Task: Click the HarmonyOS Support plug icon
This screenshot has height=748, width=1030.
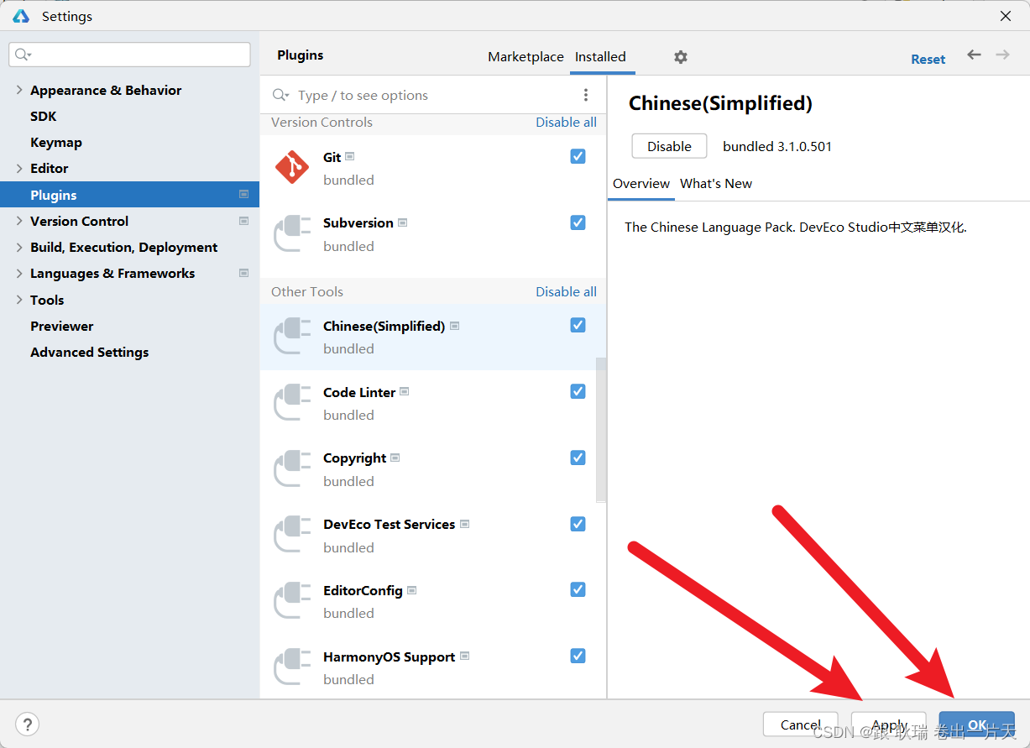Action: [292, 667]
